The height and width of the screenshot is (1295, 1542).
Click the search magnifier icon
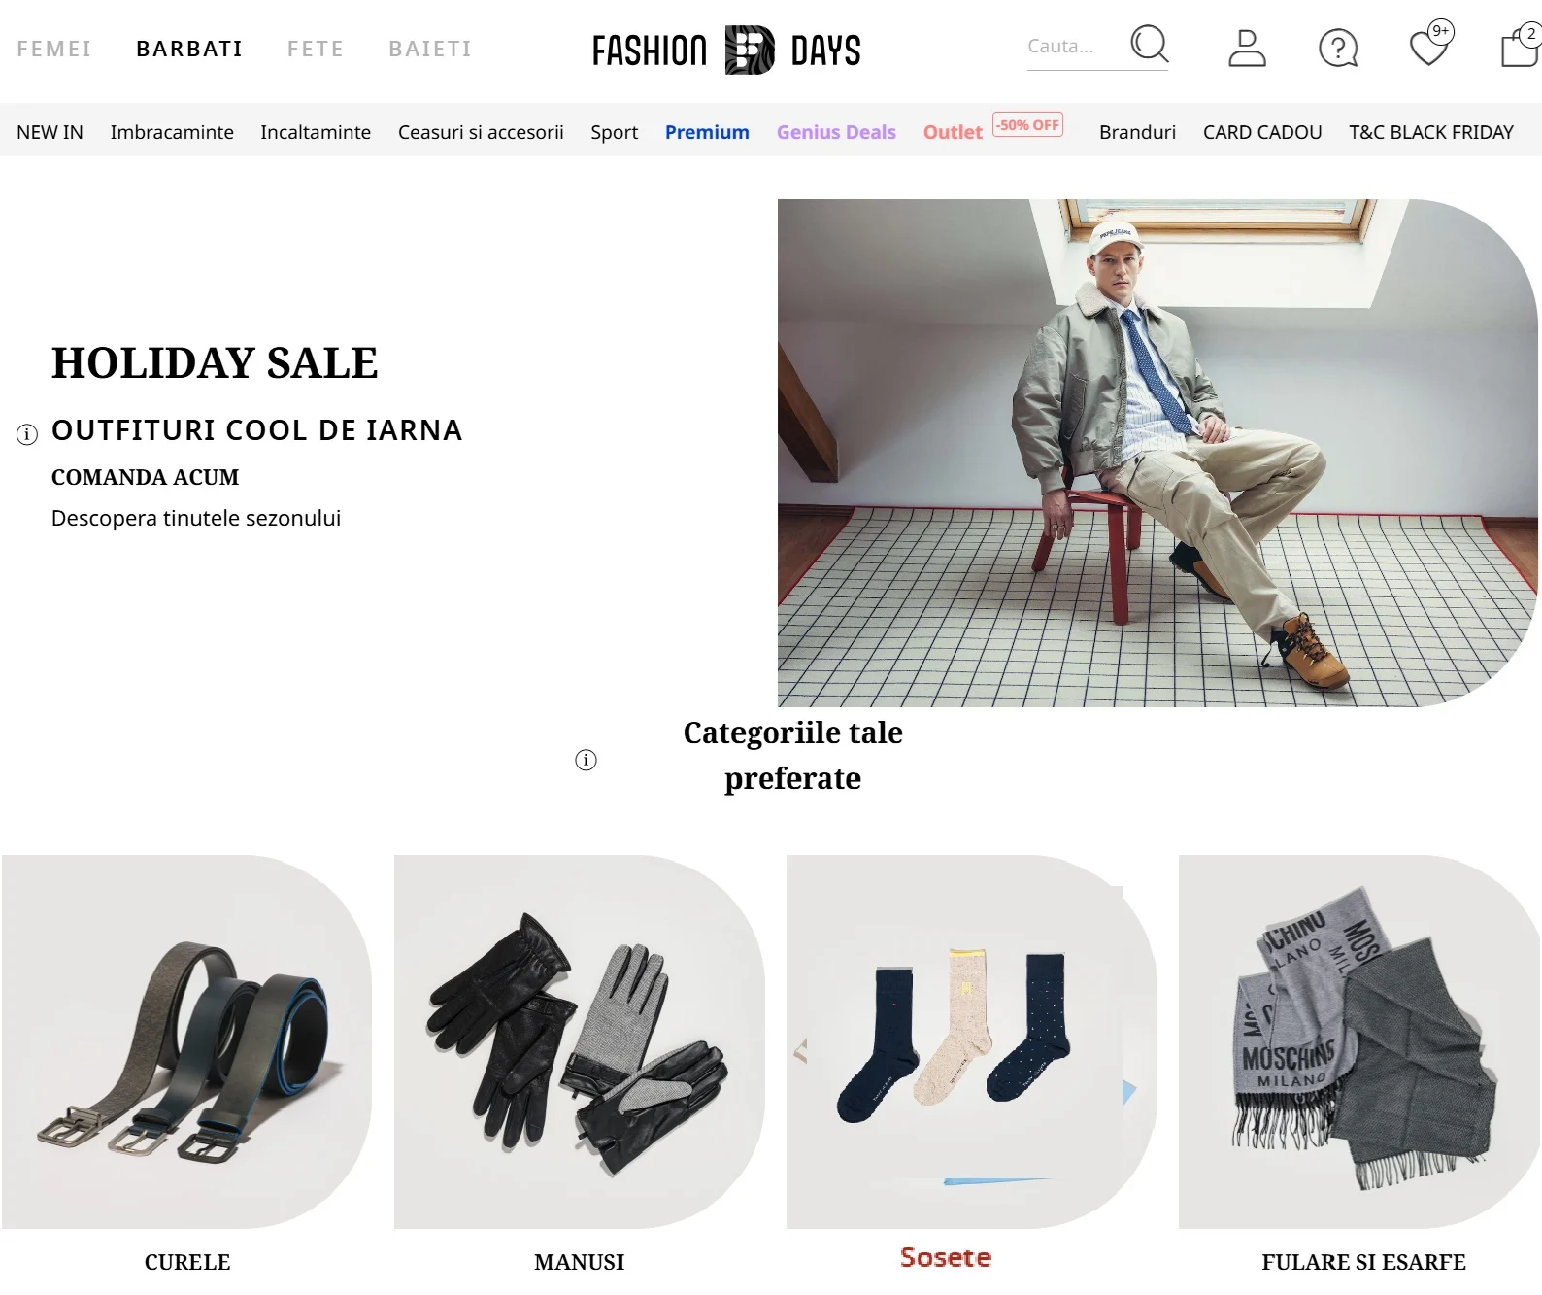[x=1149, y=45]
